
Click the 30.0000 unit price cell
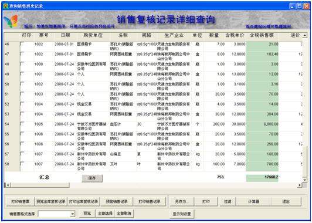point(235,126)
